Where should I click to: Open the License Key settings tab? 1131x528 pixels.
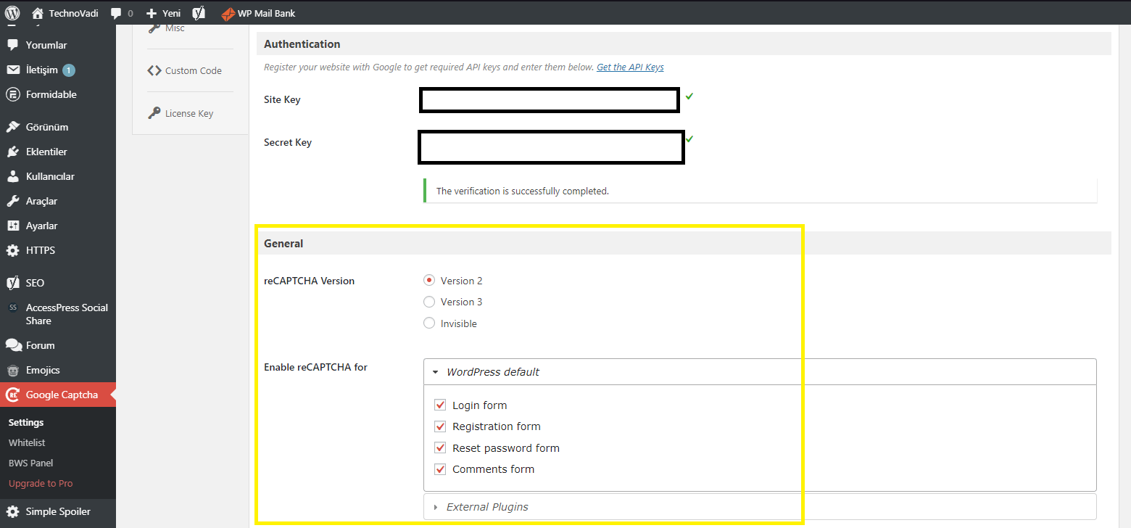coord(189,113)
